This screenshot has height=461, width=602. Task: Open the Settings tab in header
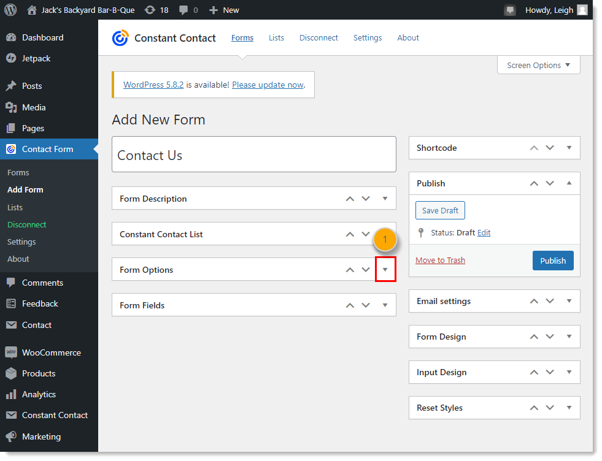368,37
